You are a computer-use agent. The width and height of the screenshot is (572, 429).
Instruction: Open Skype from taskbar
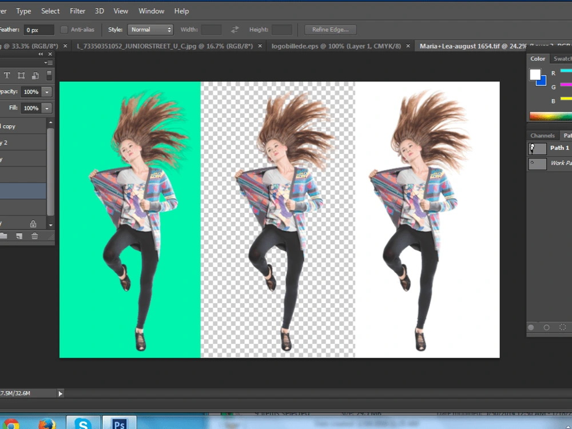pos(83,423)
